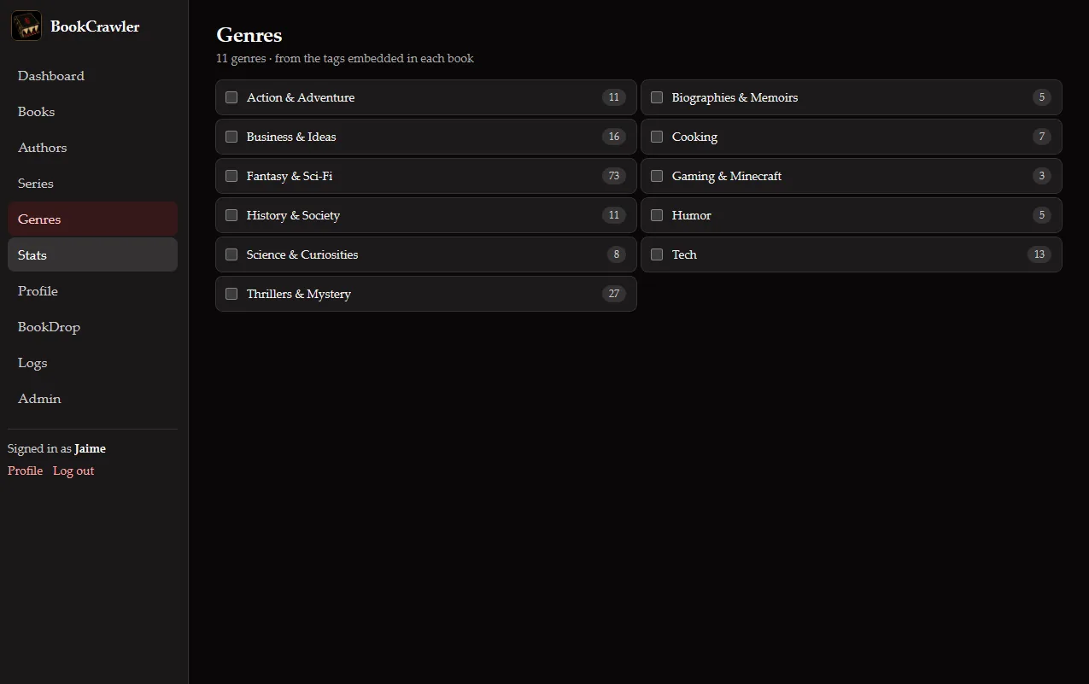Click the 3 count badge on Gaming & Minecraft
This screenshot has width=1089, height=684.
(x=1042, y=176)
